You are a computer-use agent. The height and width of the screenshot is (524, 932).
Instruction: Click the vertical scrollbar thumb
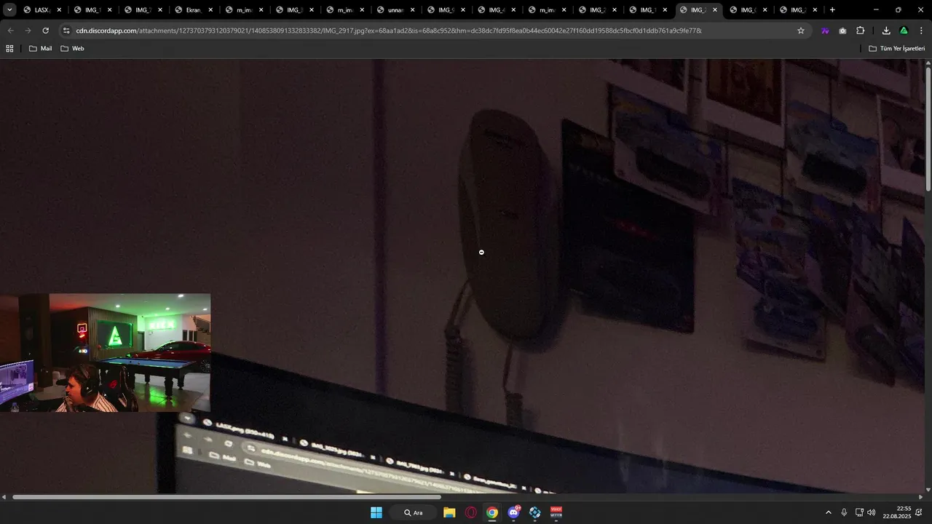(x=928, y=130)
